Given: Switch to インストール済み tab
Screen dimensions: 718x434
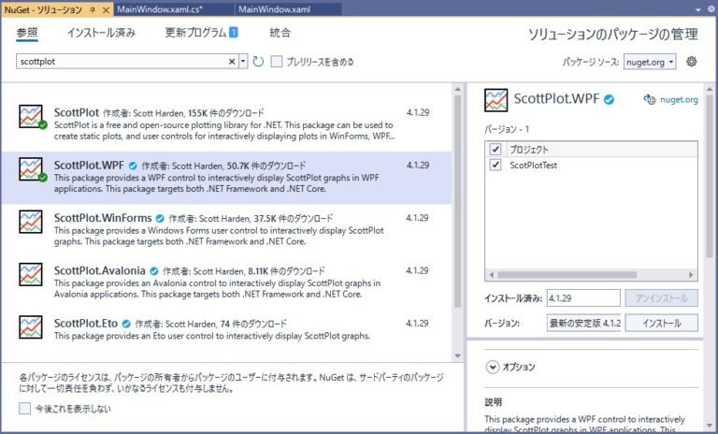Looking at the screenshot, I should [x=101, y=33].
